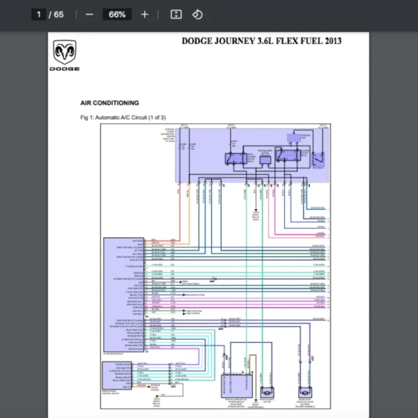Click the zoom out minus button
This screenshot has height=418, width=418.
click(88, 14)
